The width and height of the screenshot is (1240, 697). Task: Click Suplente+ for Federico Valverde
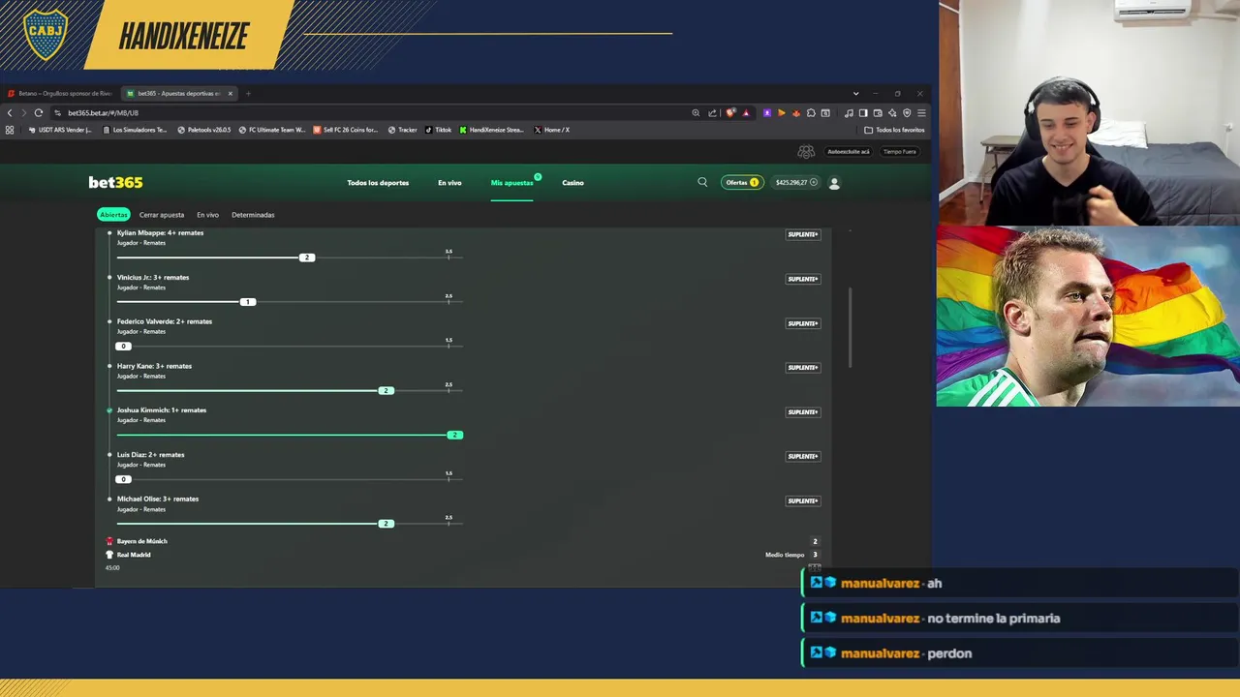803,323
